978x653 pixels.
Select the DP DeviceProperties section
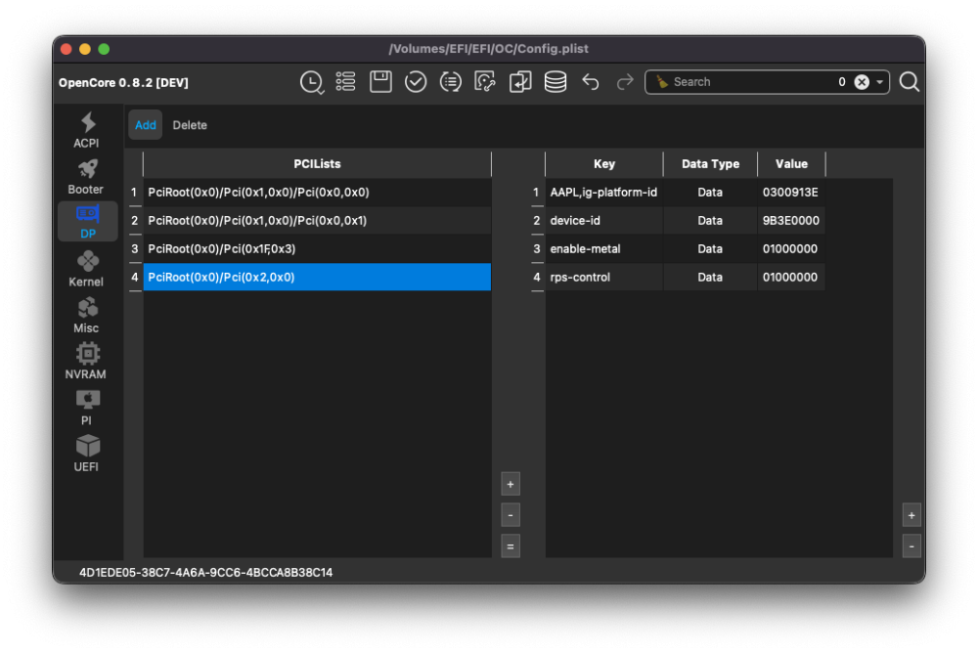click(x=87, y=221)
